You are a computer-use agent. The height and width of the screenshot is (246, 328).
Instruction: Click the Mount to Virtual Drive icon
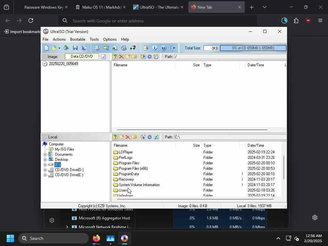(124, 48)
